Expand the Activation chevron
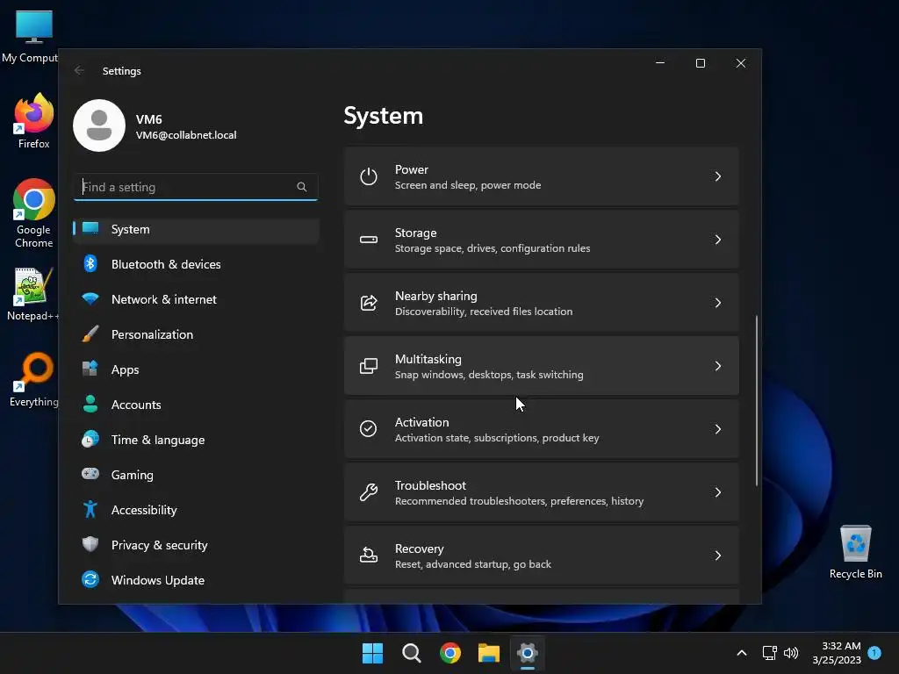This screenshot has width=899, height=674. (x=718, y=428)
